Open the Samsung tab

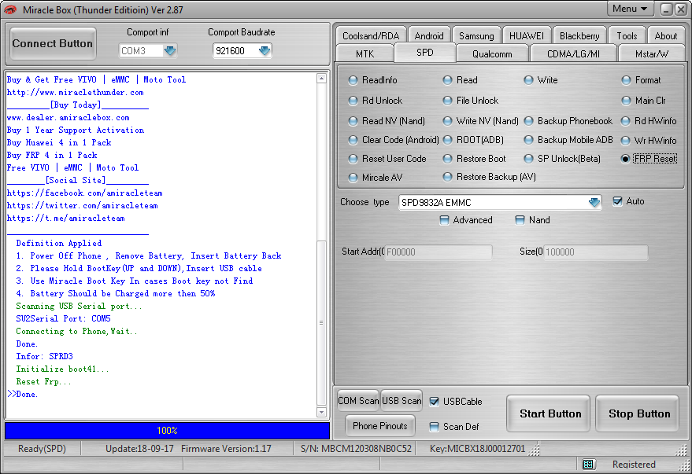click(x=476, y=35)
